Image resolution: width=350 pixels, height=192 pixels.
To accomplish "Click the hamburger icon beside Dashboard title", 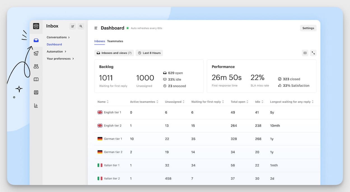I will click(x=96, y=28).
